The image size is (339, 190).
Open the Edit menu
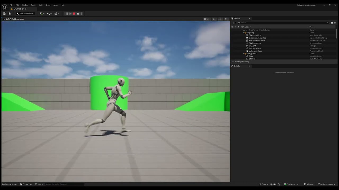[17, 5]
